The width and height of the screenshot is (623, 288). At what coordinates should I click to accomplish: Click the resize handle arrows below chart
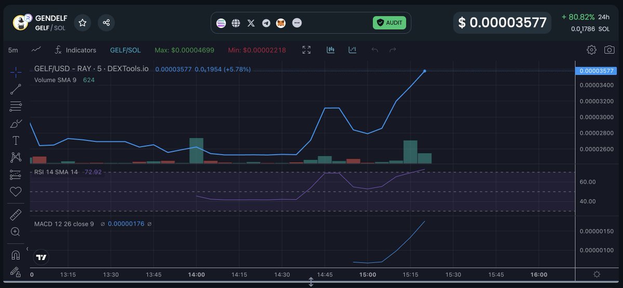coord(311,282)
